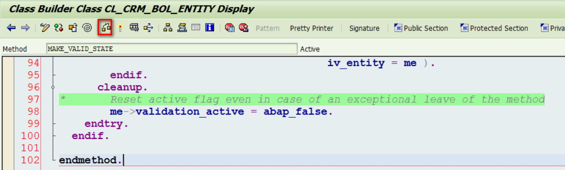Image resolution: width=565 pixels, height=170 pixels.
Task: Set an external breakpoint with the stop-person icon
Action: (x=243, y=28)
